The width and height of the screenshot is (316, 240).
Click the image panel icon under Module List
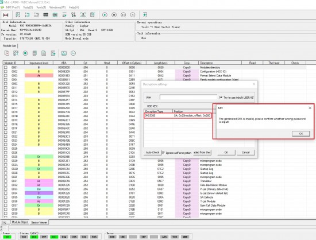pos(64,53)
